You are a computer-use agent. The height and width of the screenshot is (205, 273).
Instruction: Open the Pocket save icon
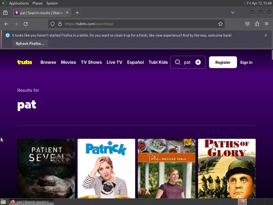pos(247,24)
